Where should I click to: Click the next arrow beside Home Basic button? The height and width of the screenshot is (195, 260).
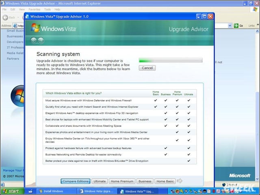[180, 181]
